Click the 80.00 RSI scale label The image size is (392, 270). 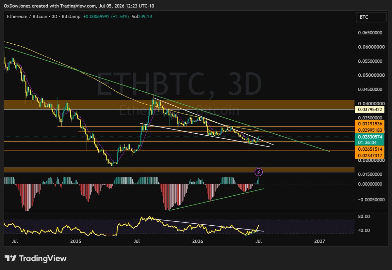364,216
